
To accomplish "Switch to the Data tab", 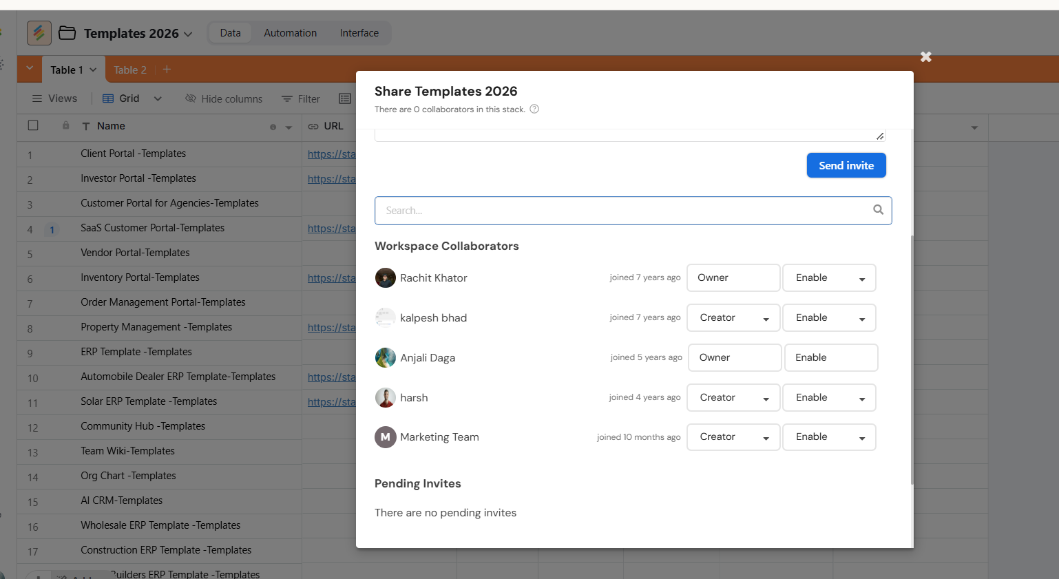I will click(x=231, y=33).
